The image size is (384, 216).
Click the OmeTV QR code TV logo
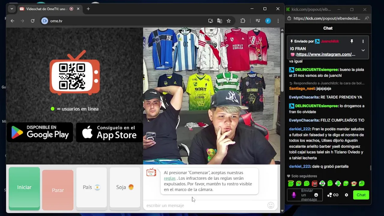(74, 73)
